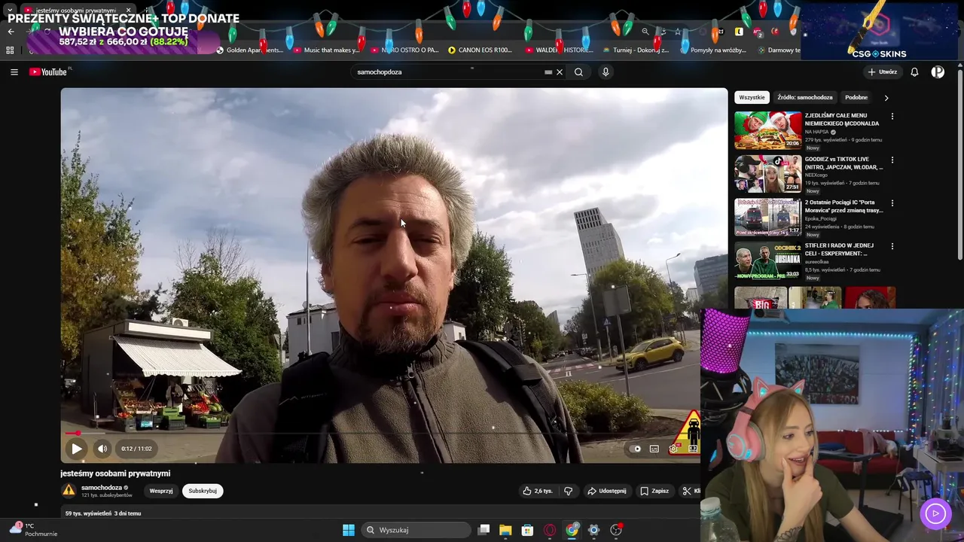The height and width of the screenshot is (542, 964).
Task: Go to YouTube home via logo
Action: click(50, 72)
